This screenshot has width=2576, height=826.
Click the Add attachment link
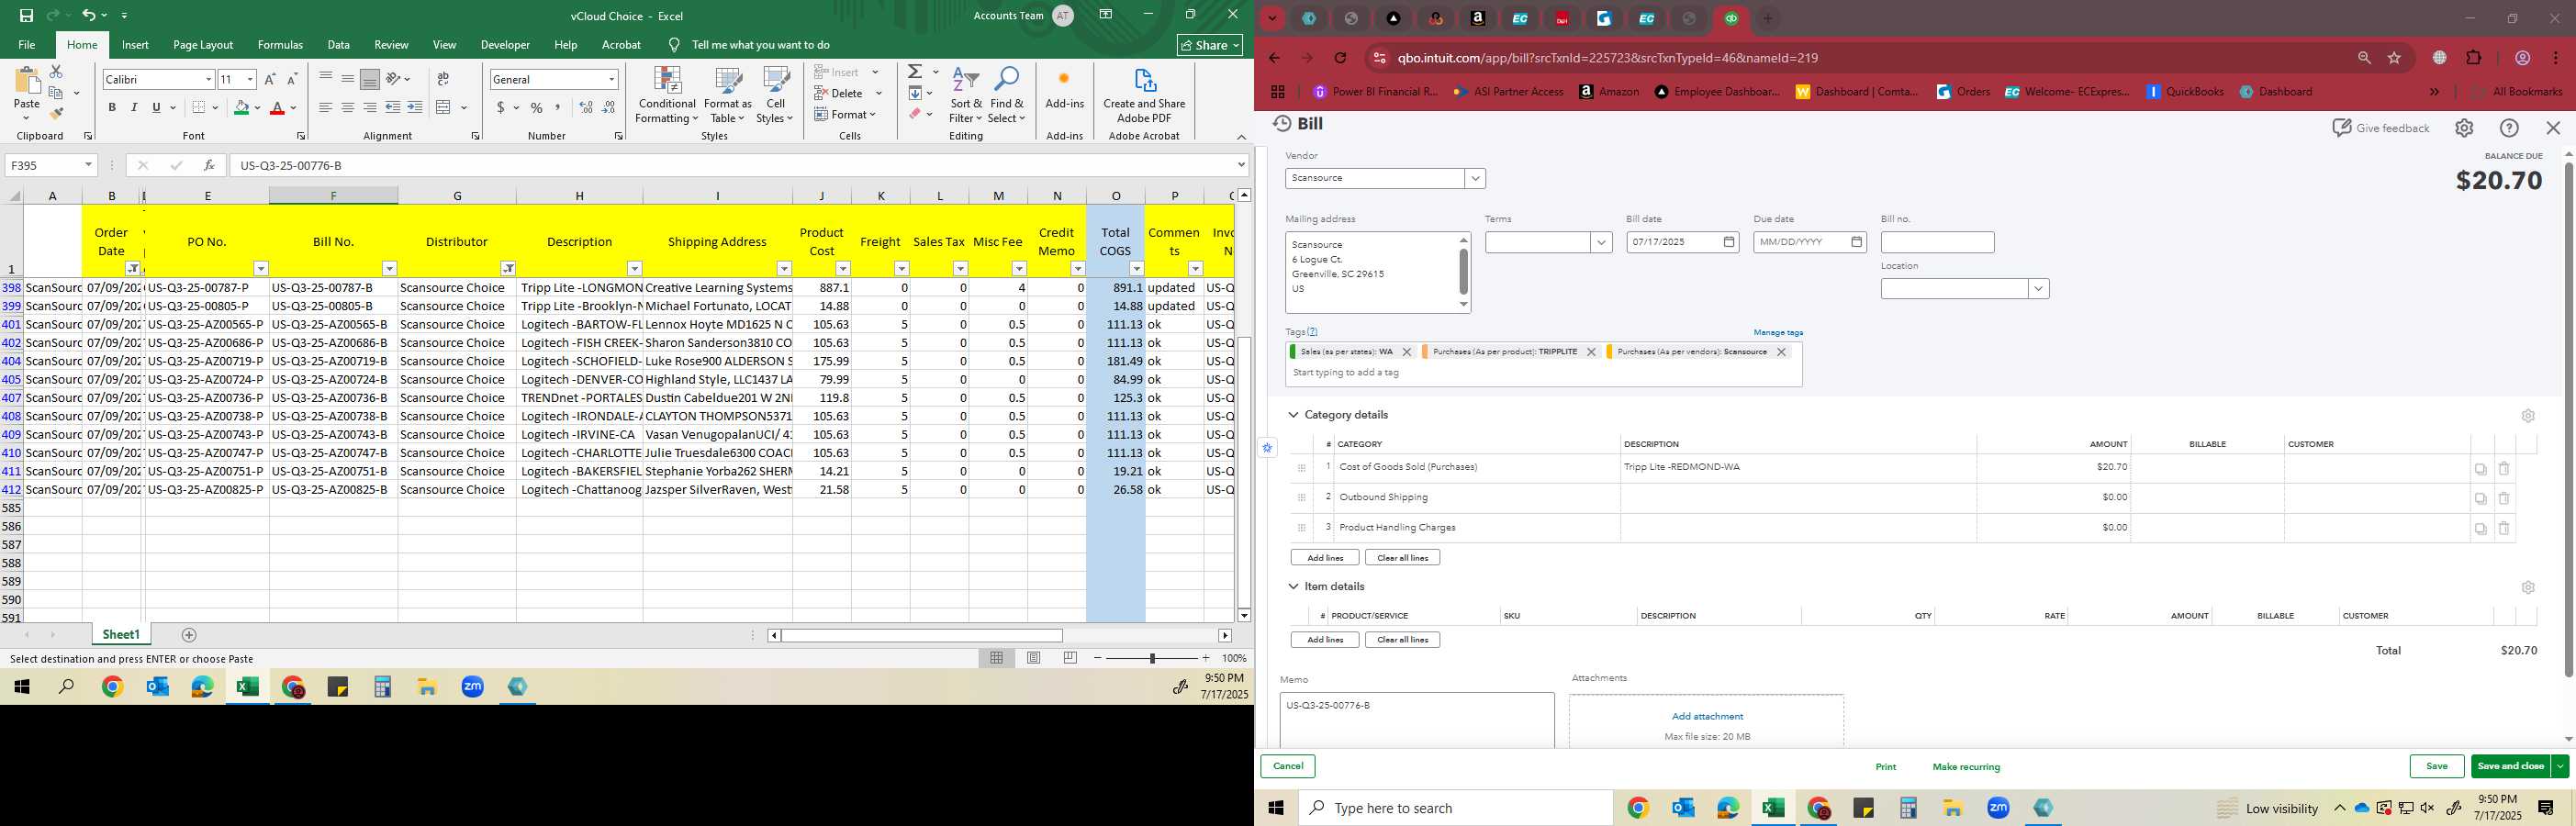(1707, 716)
